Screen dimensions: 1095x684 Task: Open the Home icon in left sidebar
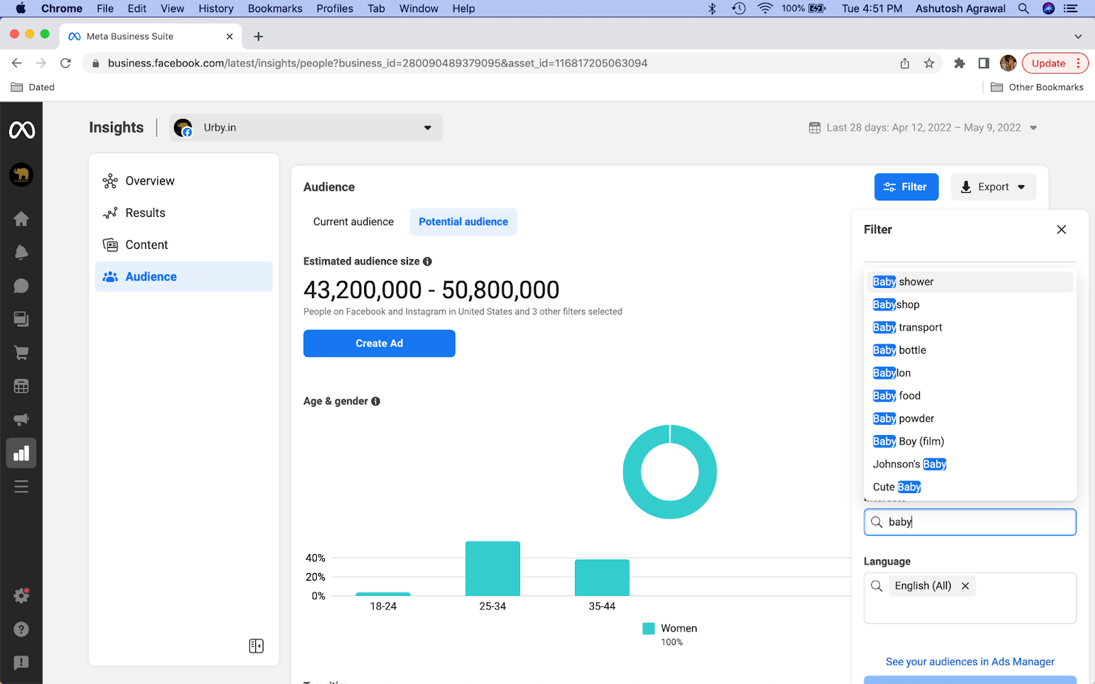point(21,219)
